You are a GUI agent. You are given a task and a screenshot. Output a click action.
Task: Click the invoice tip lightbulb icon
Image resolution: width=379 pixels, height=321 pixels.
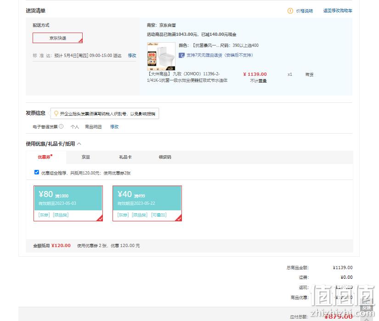[x=56, y=113]
